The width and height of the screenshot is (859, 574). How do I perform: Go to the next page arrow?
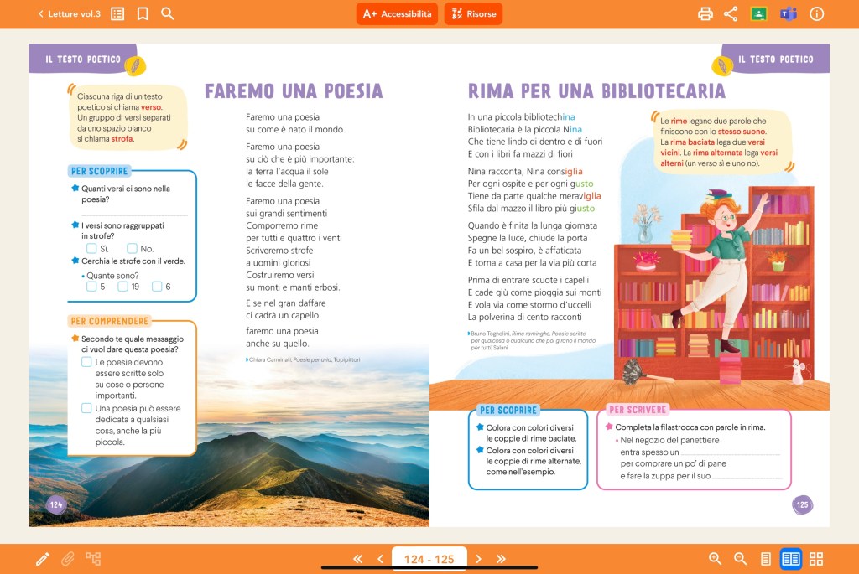(479, 559)
